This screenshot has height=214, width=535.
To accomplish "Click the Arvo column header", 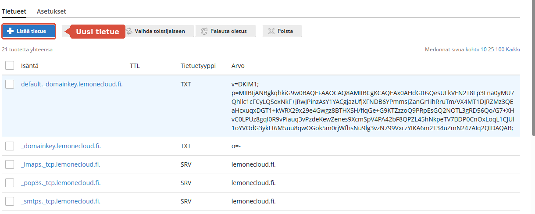I will pyautogui.click(x=238, y=66).
